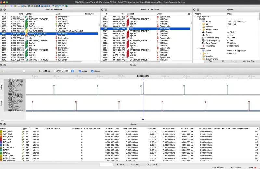This screenshot has height=169, width=260.
Task: Undock the System panel
Action: click(x=198, y=10)
